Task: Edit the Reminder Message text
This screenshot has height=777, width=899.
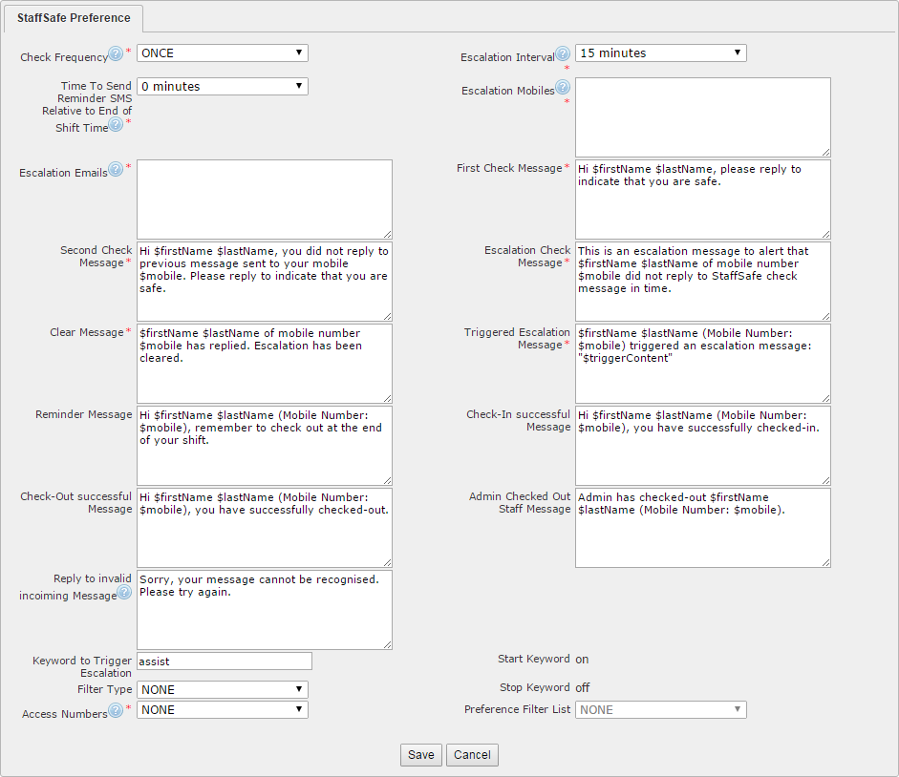Action: 265,445
